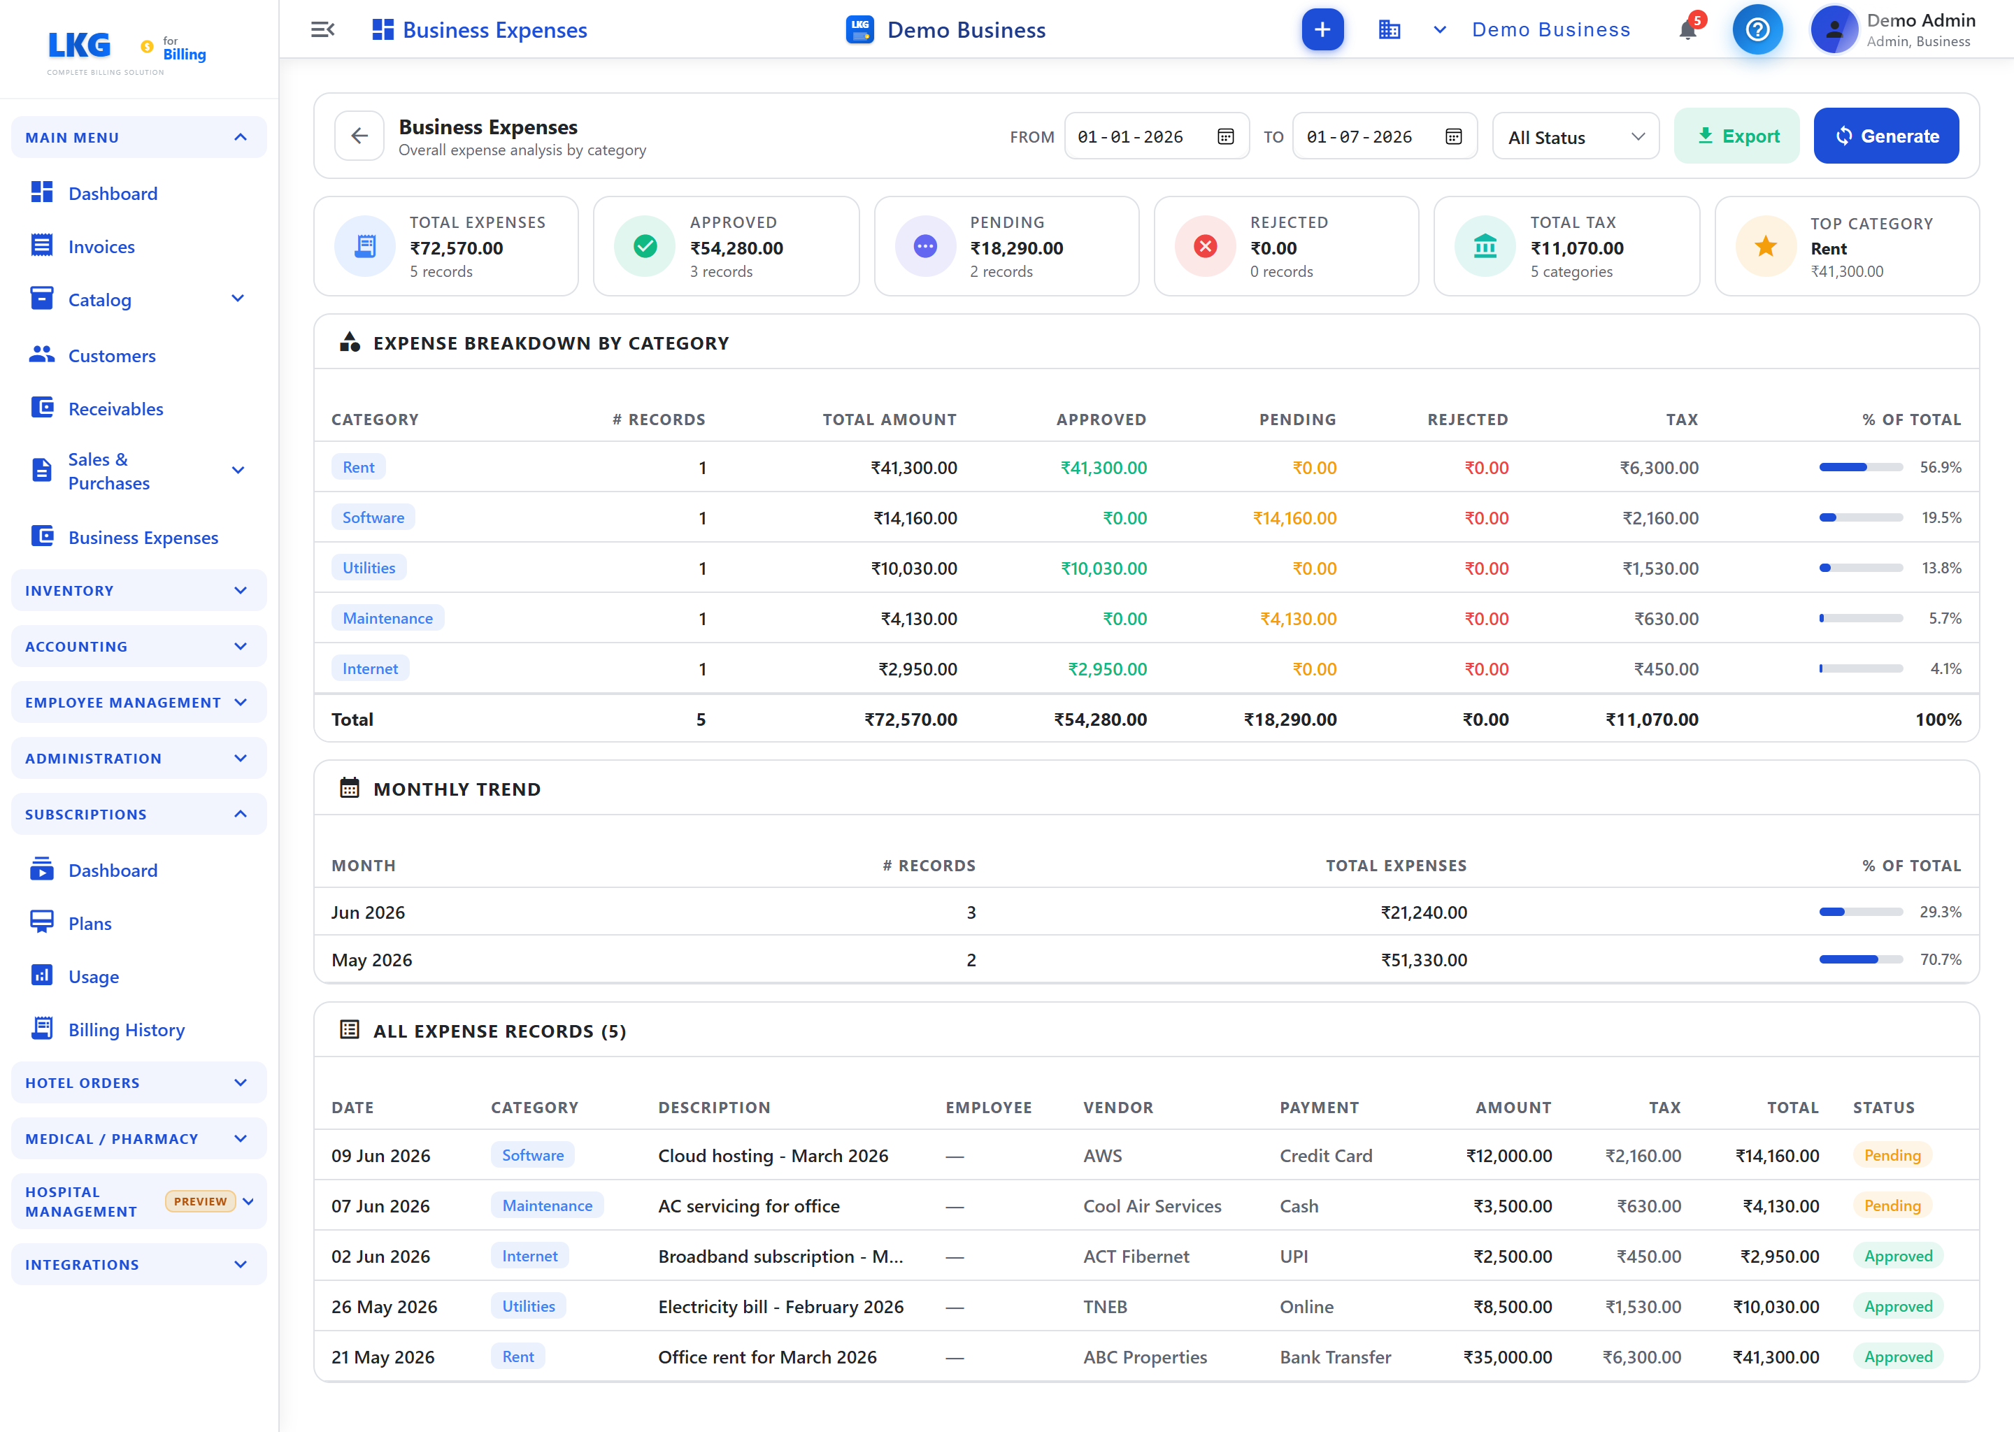Expand the Catalog submenu
Screen dimensions: 2014x1432
tap(237, 299)
